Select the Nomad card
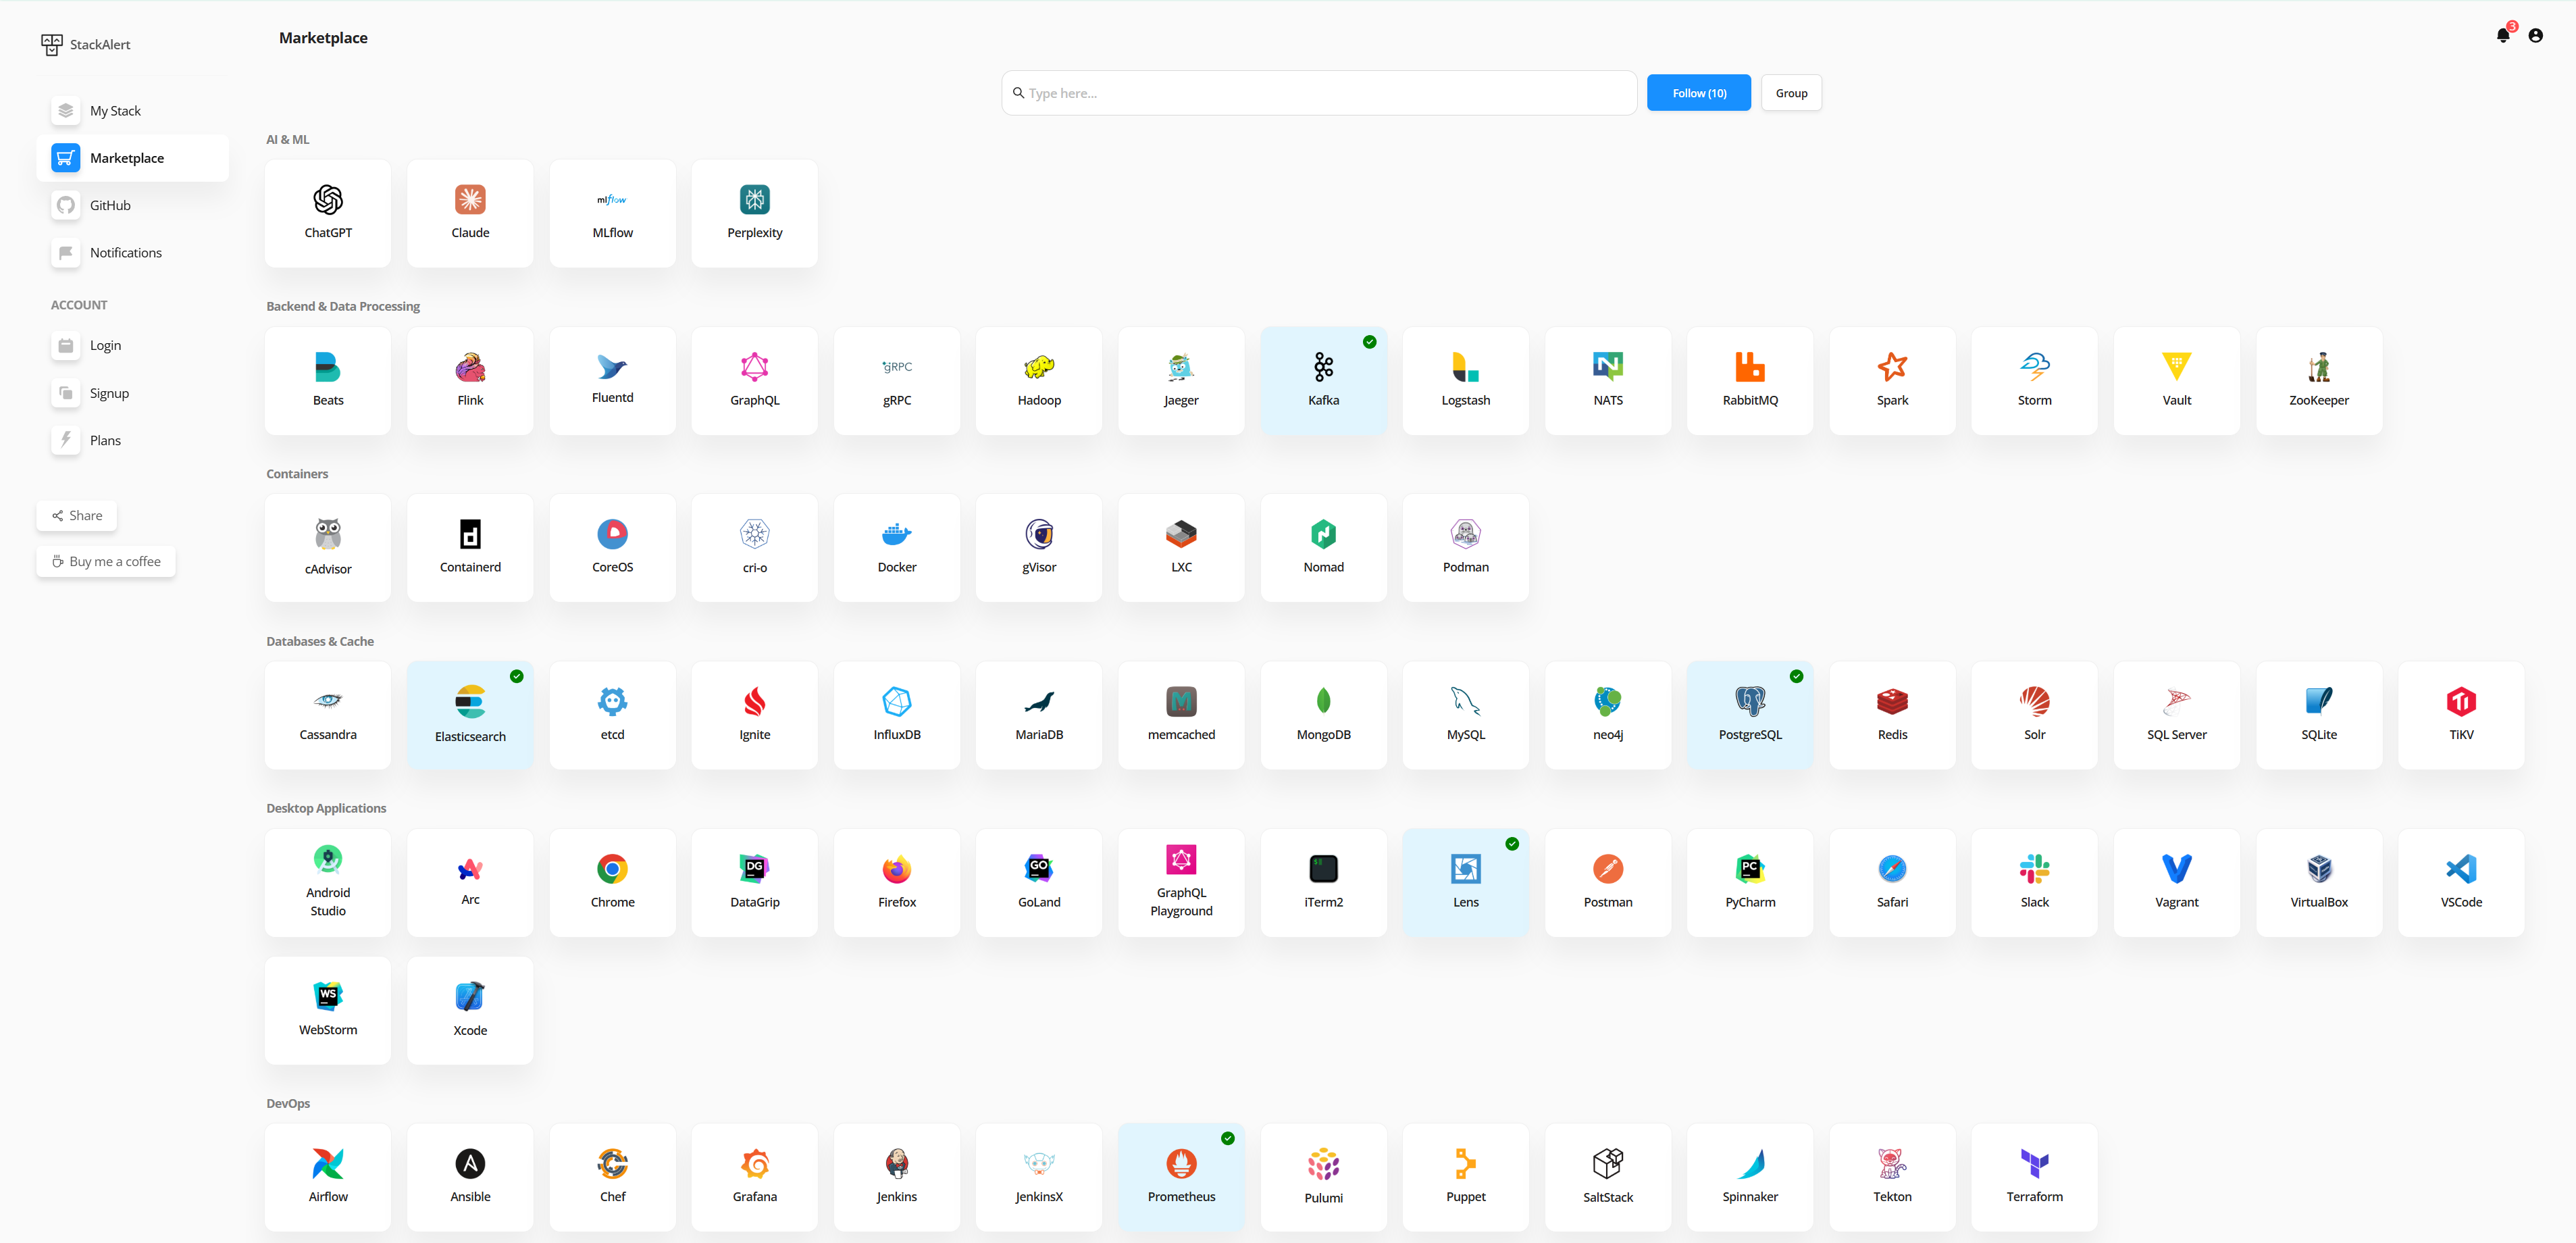Image resolution: width=2576 pixels, height=1243 pixels. [x=1323, y=548]
